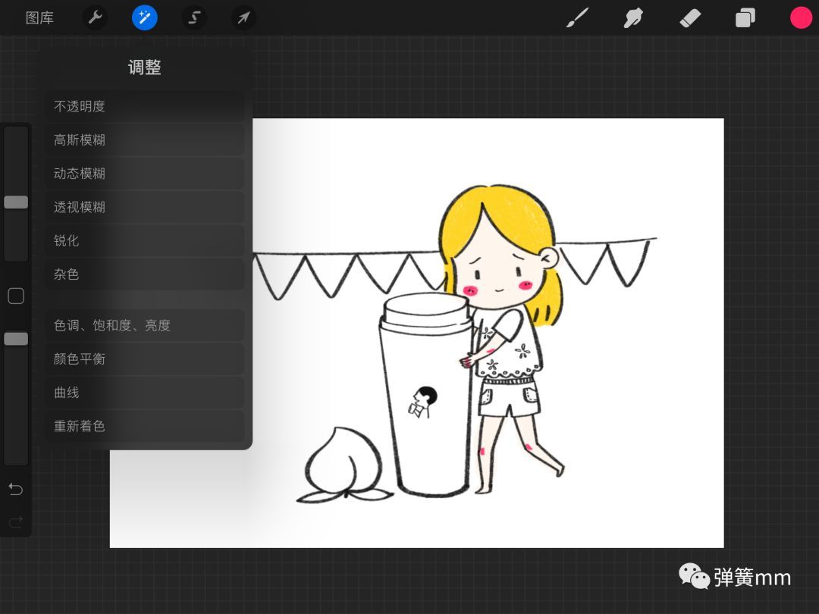Image resolution: width=819 pixels, height=614 pixels.
Task: Return to the 图库 gallery
Action: [x=39, y=17]
